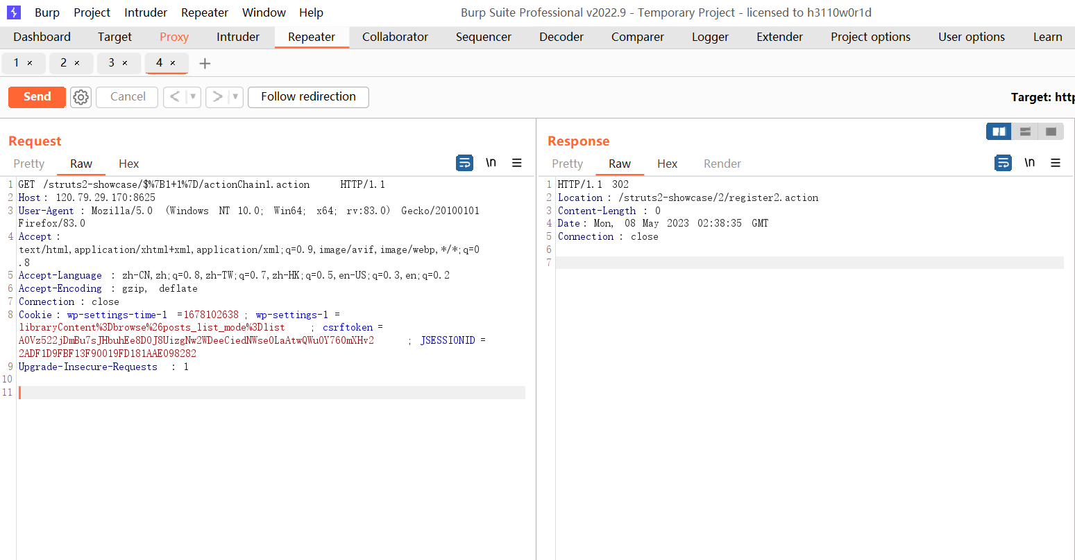1075x560 pixels.
Task: Open the Burp menu
Action: click(x=47, y=12)
